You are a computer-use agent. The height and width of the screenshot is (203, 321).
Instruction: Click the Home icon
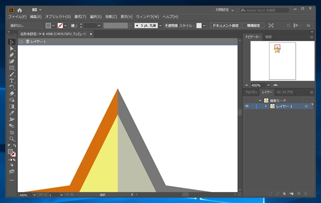(x=20, y=10)
